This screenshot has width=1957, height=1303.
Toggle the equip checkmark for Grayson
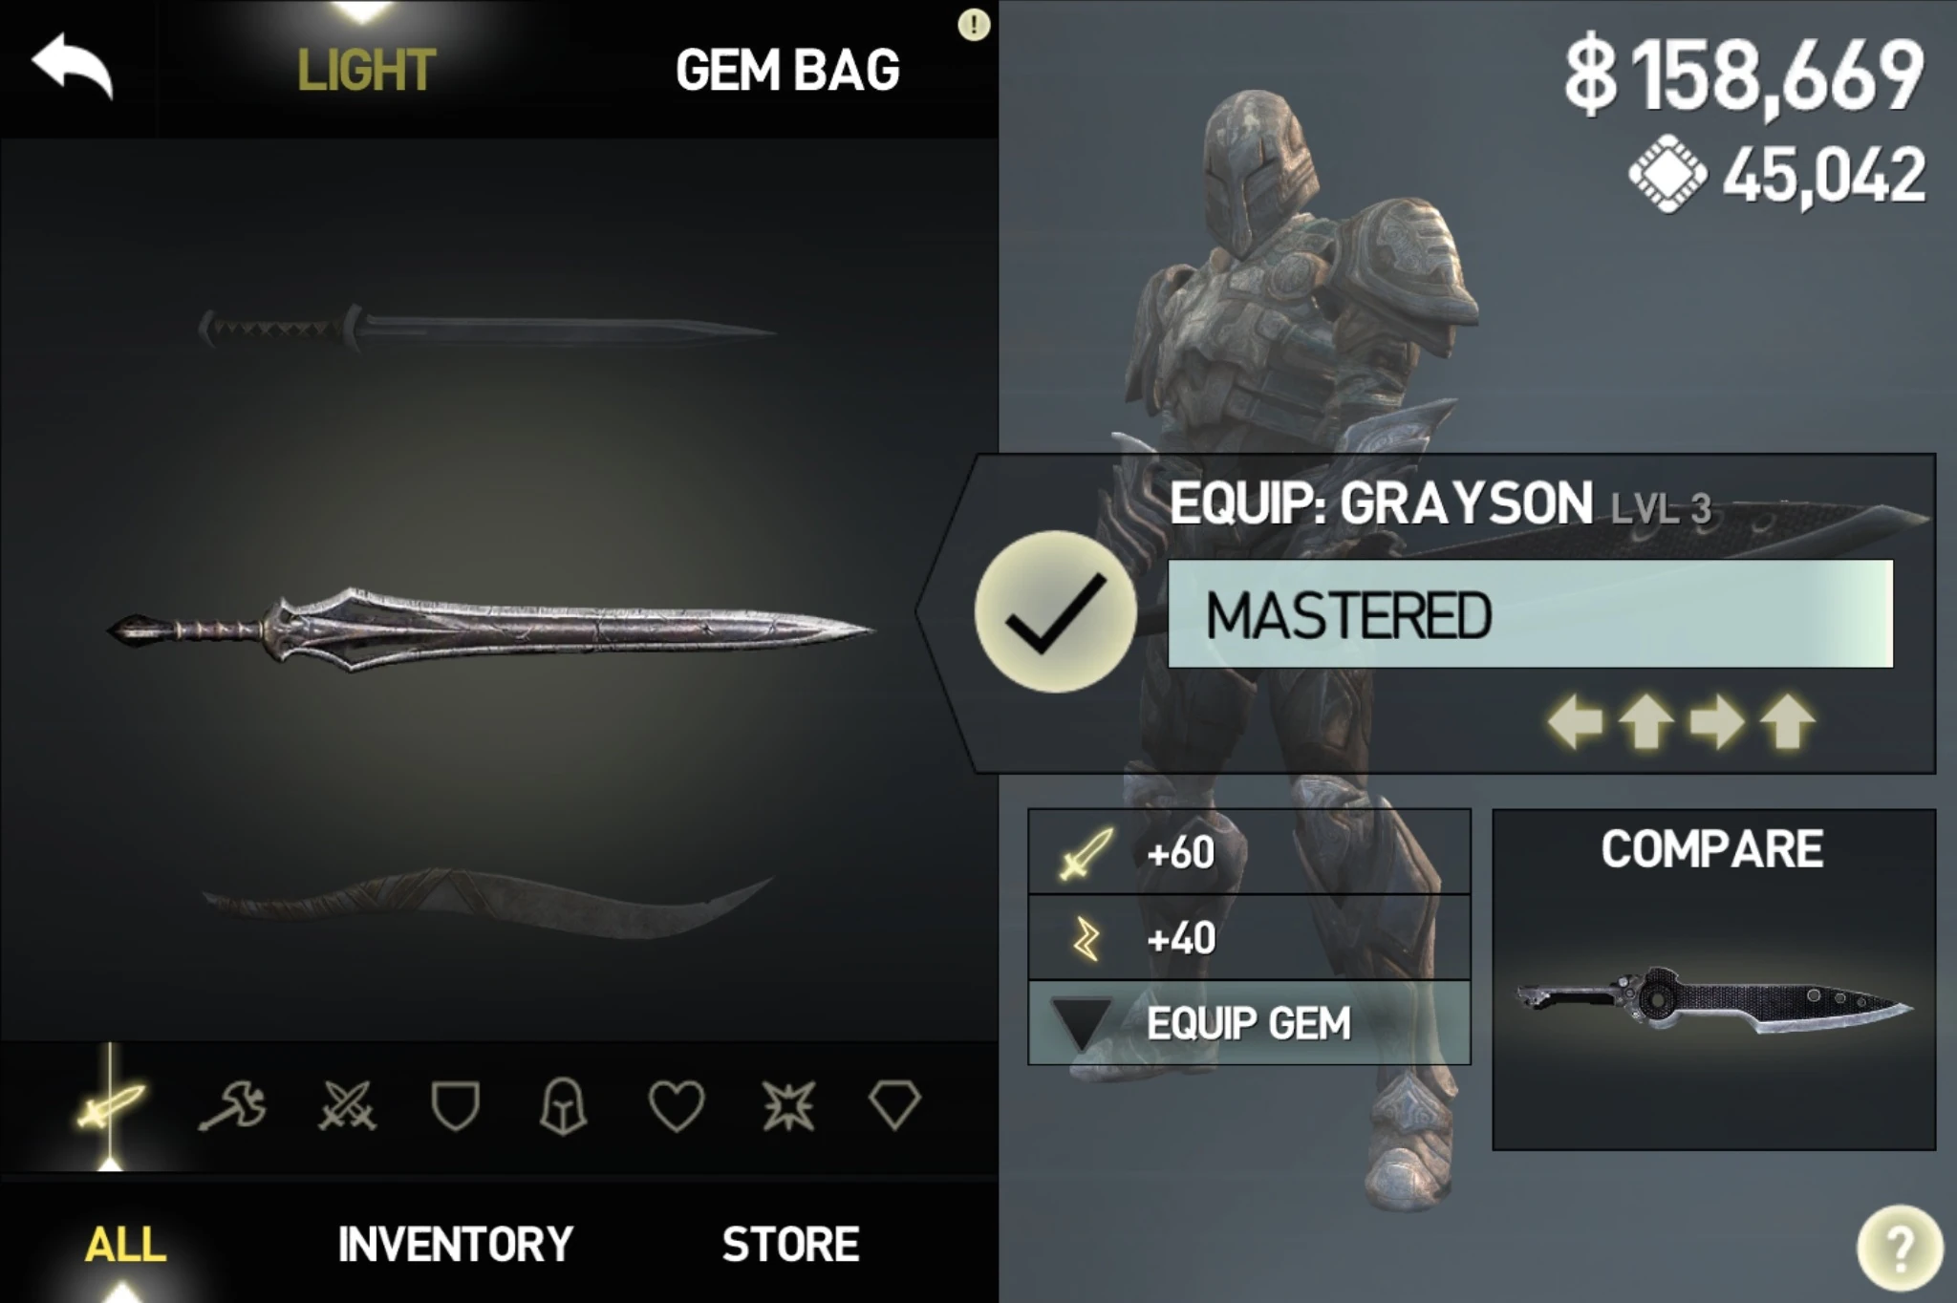[x=1055, y=612]
